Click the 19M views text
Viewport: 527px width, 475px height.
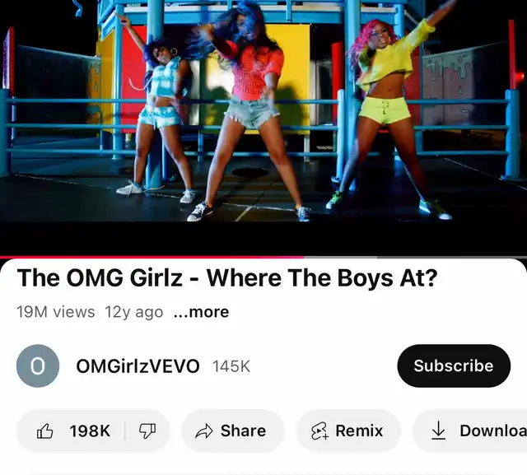[56, 312]
